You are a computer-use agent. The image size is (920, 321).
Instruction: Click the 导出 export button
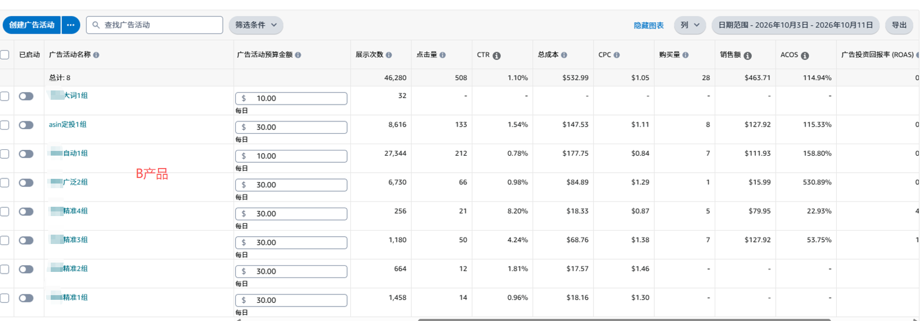pos(899,25)
